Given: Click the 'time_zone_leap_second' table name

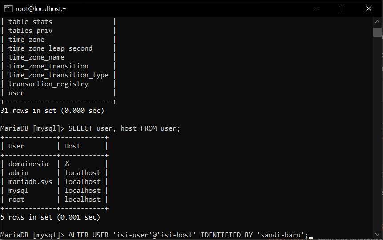Looking at the screenshot, I should pos(50,48).
